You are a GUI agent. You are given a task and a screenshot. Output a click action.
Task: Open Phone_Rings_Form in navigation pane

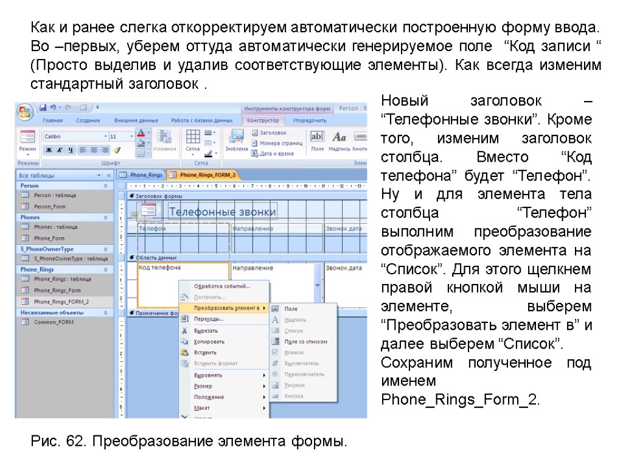point(64,291)
